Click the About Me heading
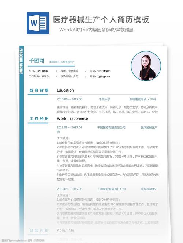Screen dimensions: 183x243 tap(66, 231)
